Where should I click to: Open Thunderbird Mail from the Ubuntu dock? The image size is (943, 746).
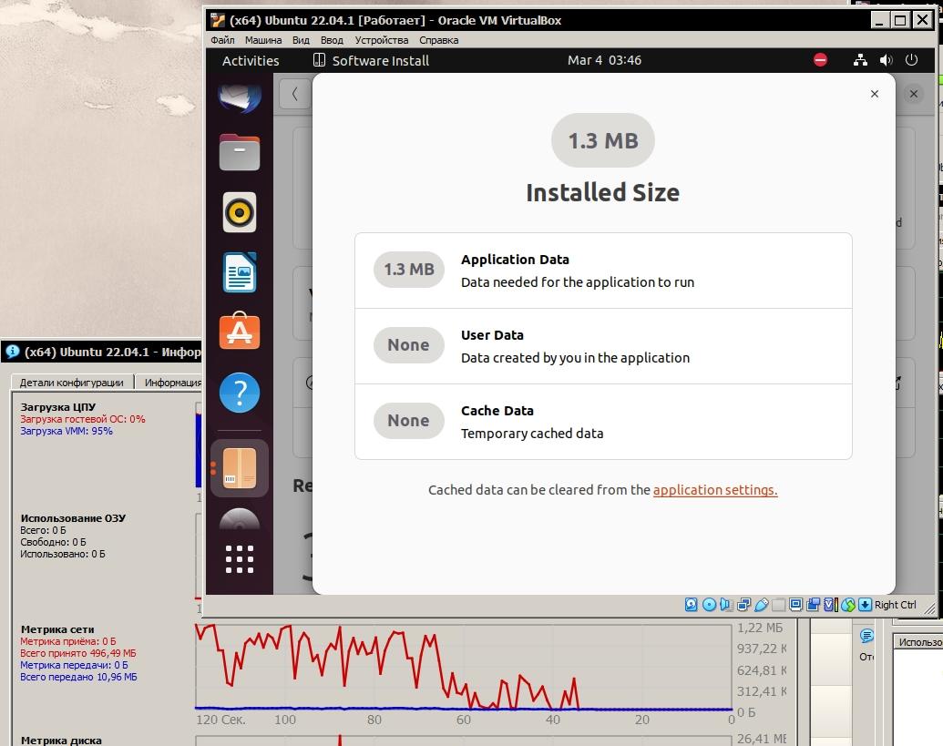pyautogui.click(x=240, y=97)
